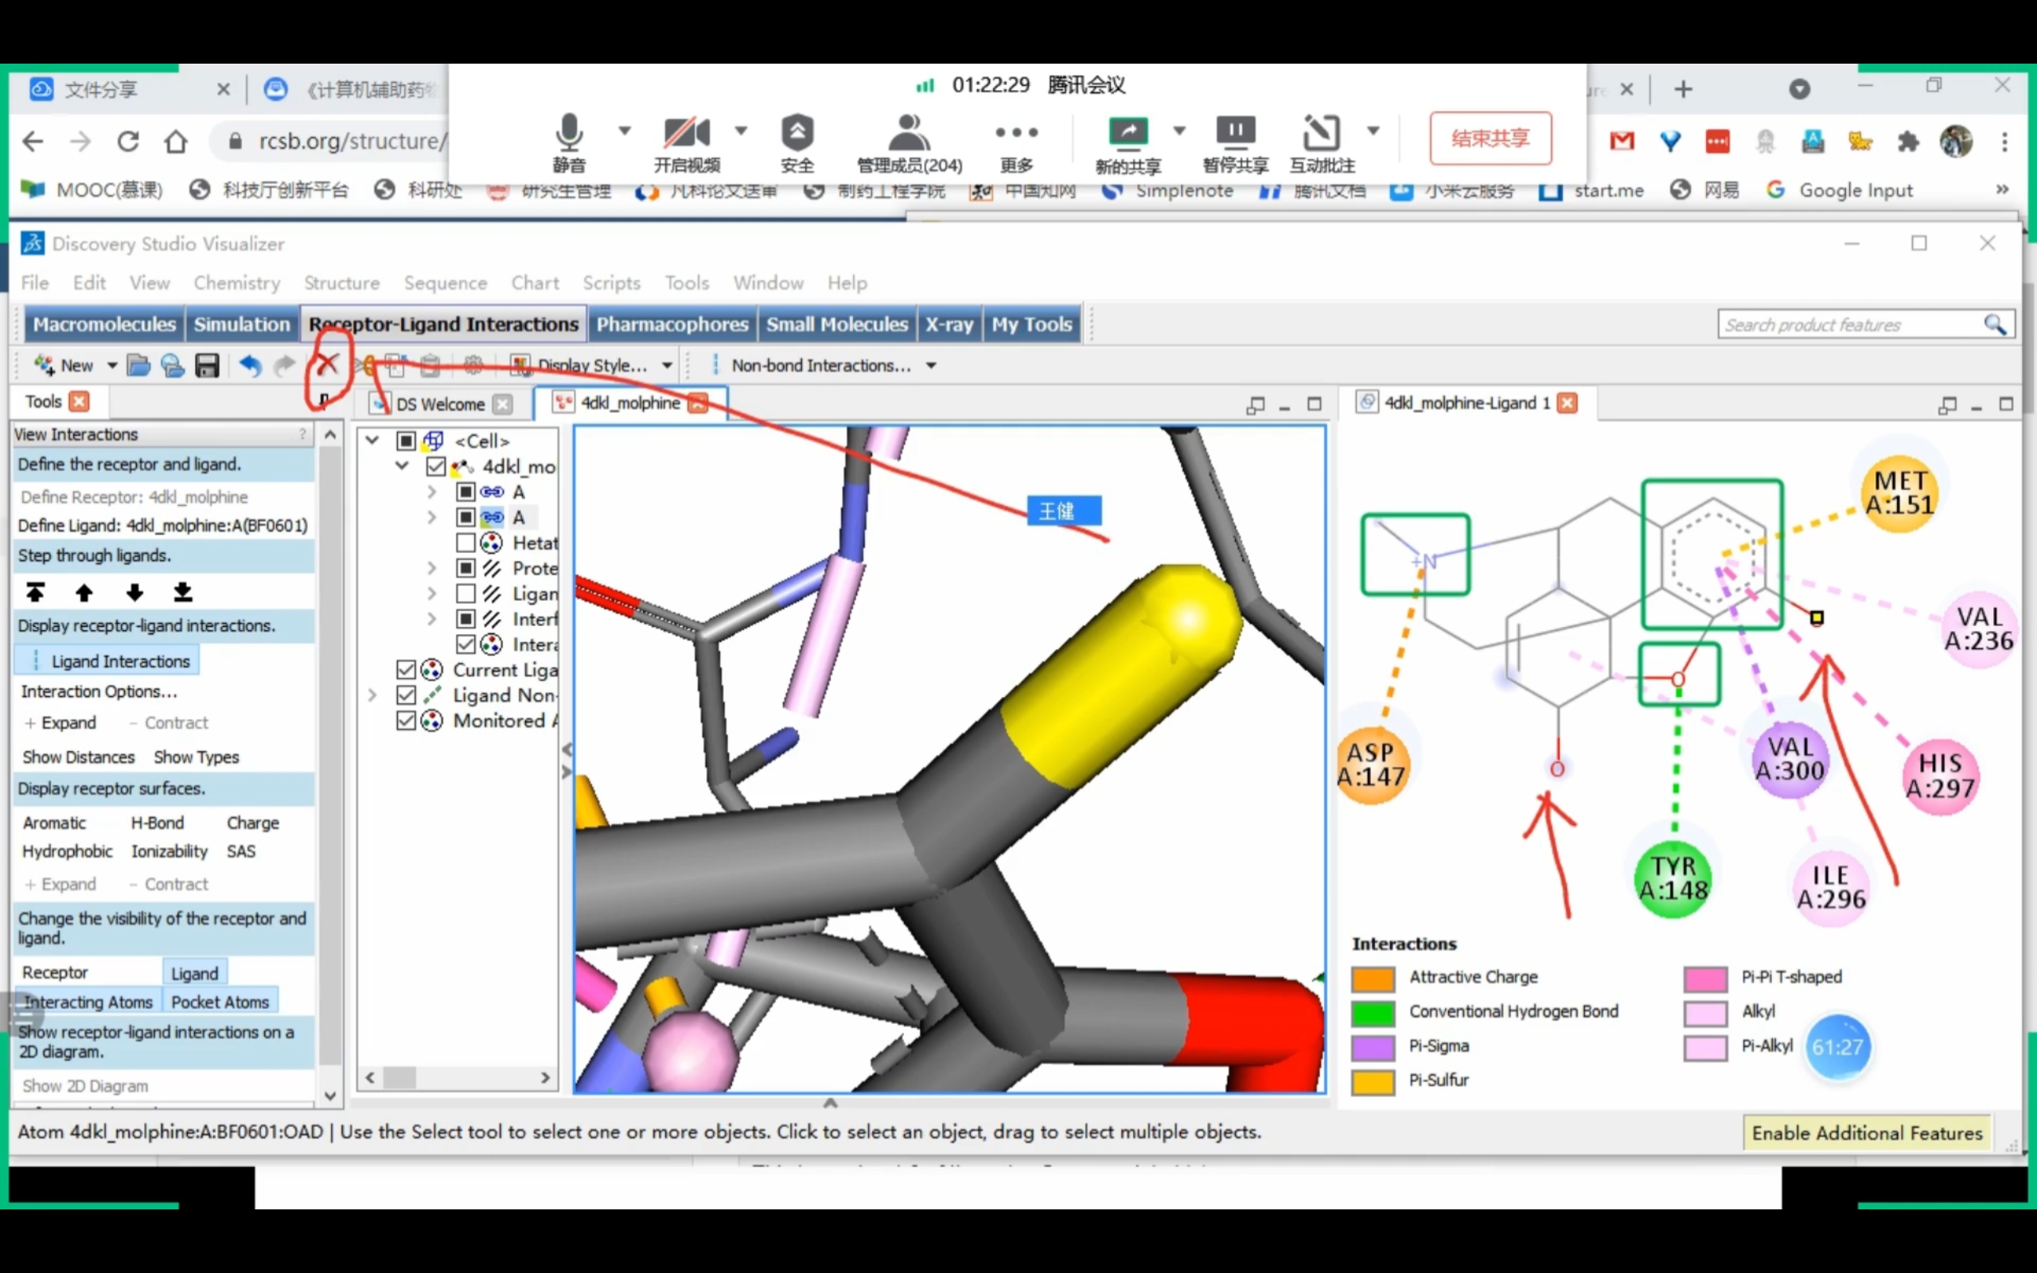Click the open-from-web globe icon in toolbar
This screenshot has height=1273, width=2037.
tap(173, 365)
